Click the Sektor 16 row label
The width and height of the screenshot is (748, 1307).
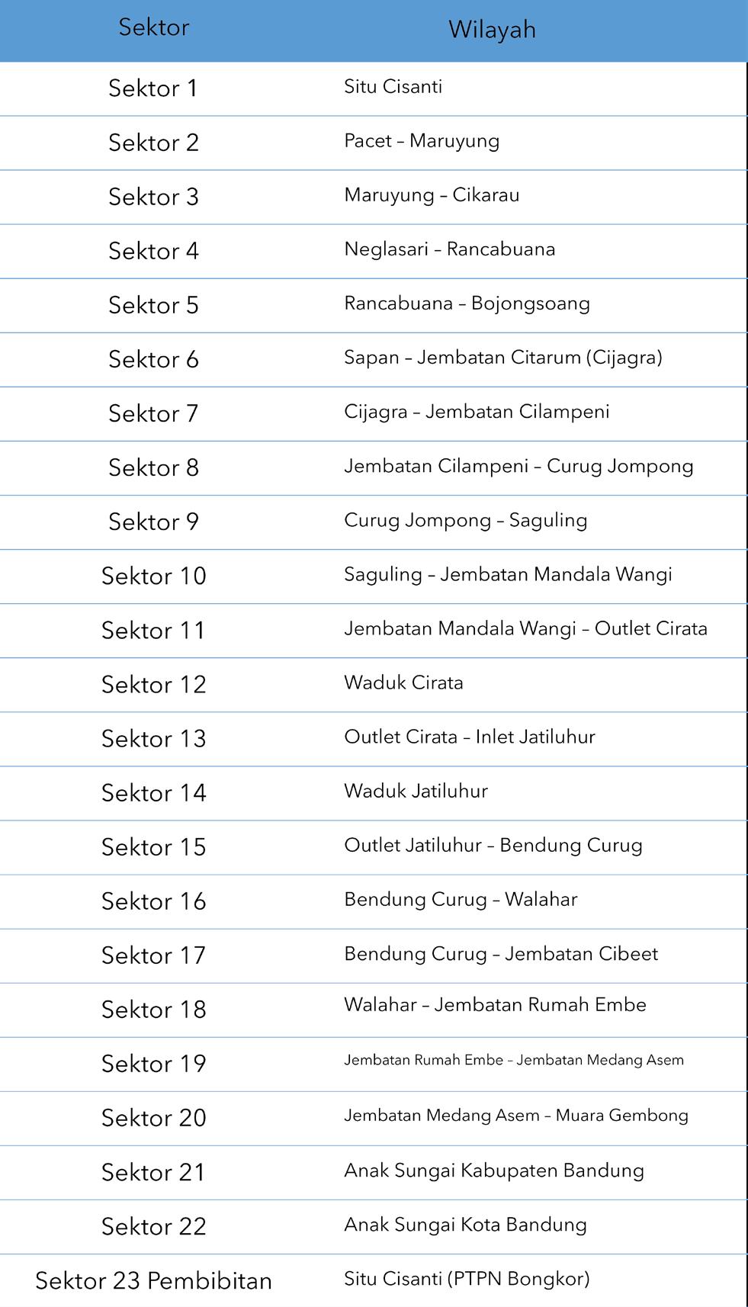coord(153,901)
